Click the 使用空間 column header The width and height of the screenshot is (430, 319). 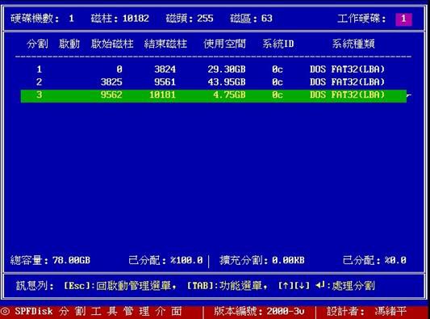(x=224, y=44)
